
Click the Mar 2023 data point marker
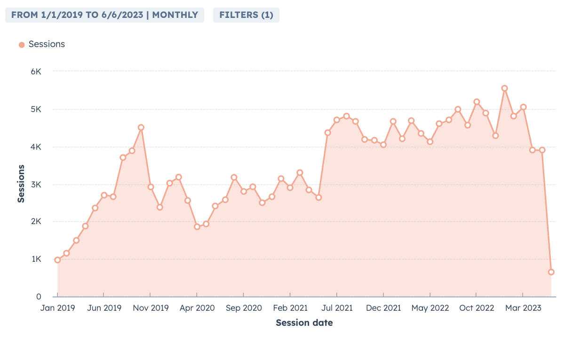tap(523, 107)
